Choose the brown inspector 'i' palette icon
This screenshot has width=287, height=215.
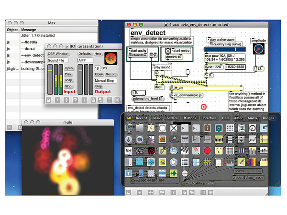pyautogui.click(x=207, y=128)
